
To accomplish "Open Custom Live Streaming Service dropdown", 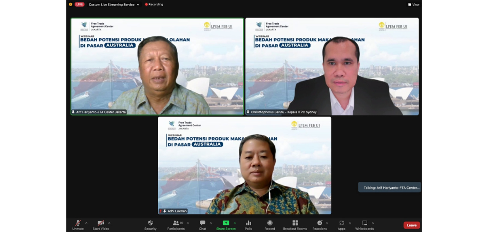I will coord(114,5).
